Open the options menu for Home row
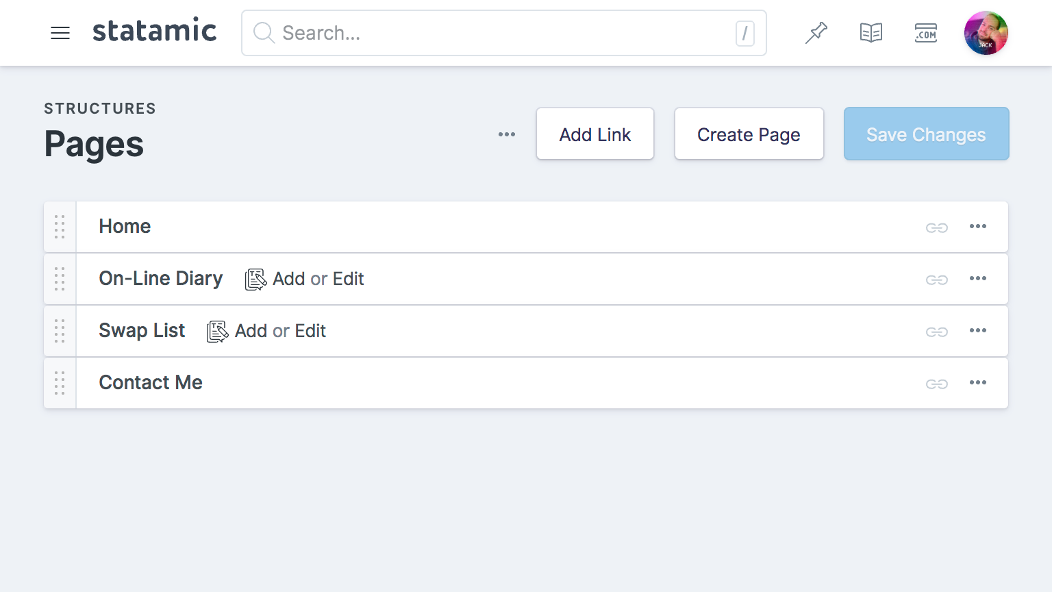The width and height of the screenshot is (1052, 592). (x=977, y=226)
